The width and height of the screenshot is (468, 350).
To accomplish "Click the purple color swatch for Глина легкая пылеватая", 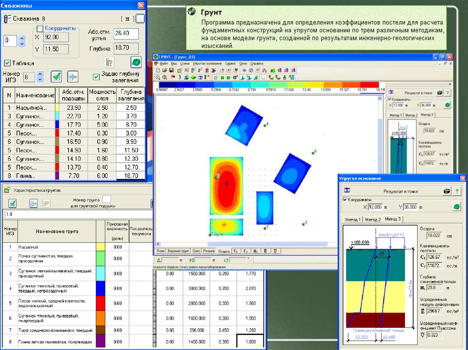I will coord(101,341).
